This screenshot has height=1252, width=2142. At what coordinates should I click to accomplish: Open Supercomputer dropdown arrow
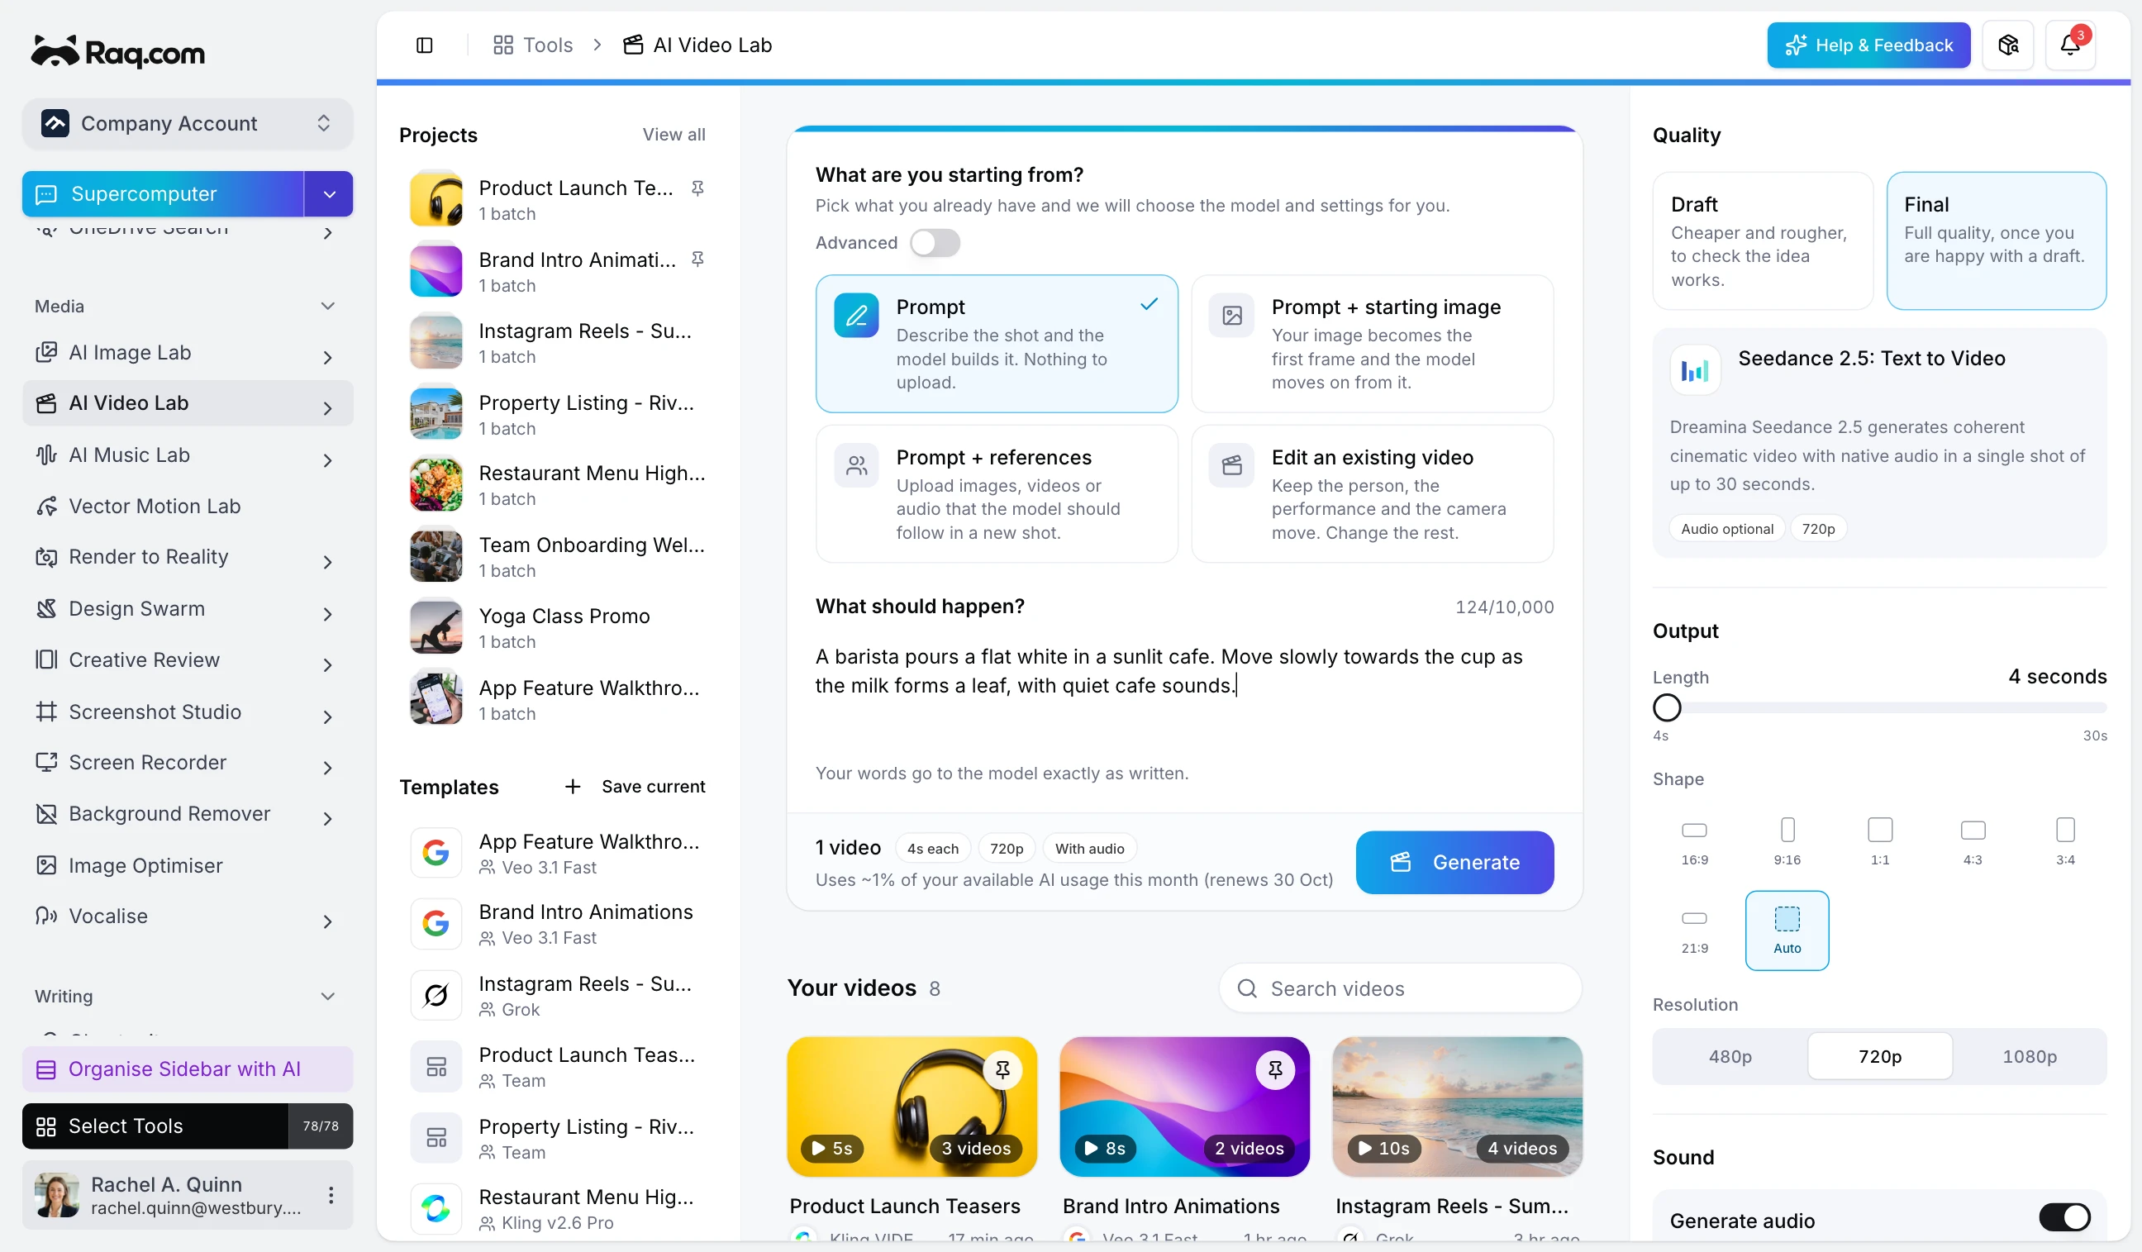(x=329, y=194)
